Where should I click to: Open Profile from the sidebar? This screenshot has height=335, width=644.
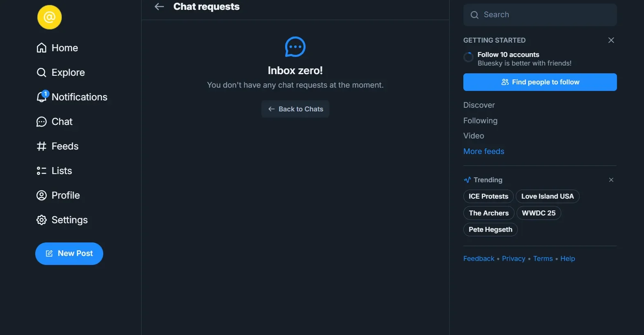(66, 195)
